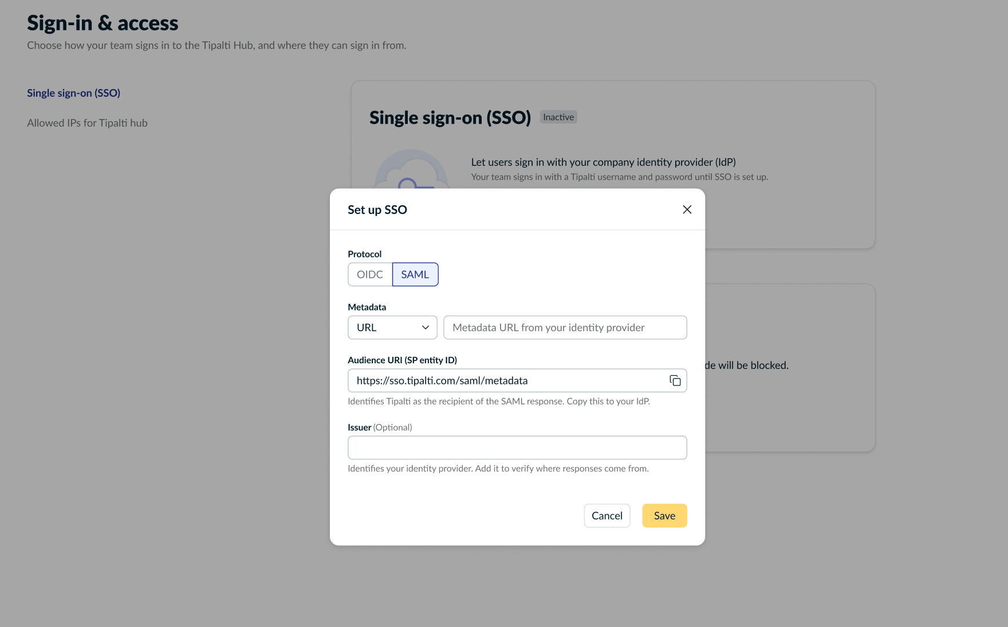The image size is (1008, 627).
Task: Open the Metadata type URL dropdown
Action: [392, 328]
